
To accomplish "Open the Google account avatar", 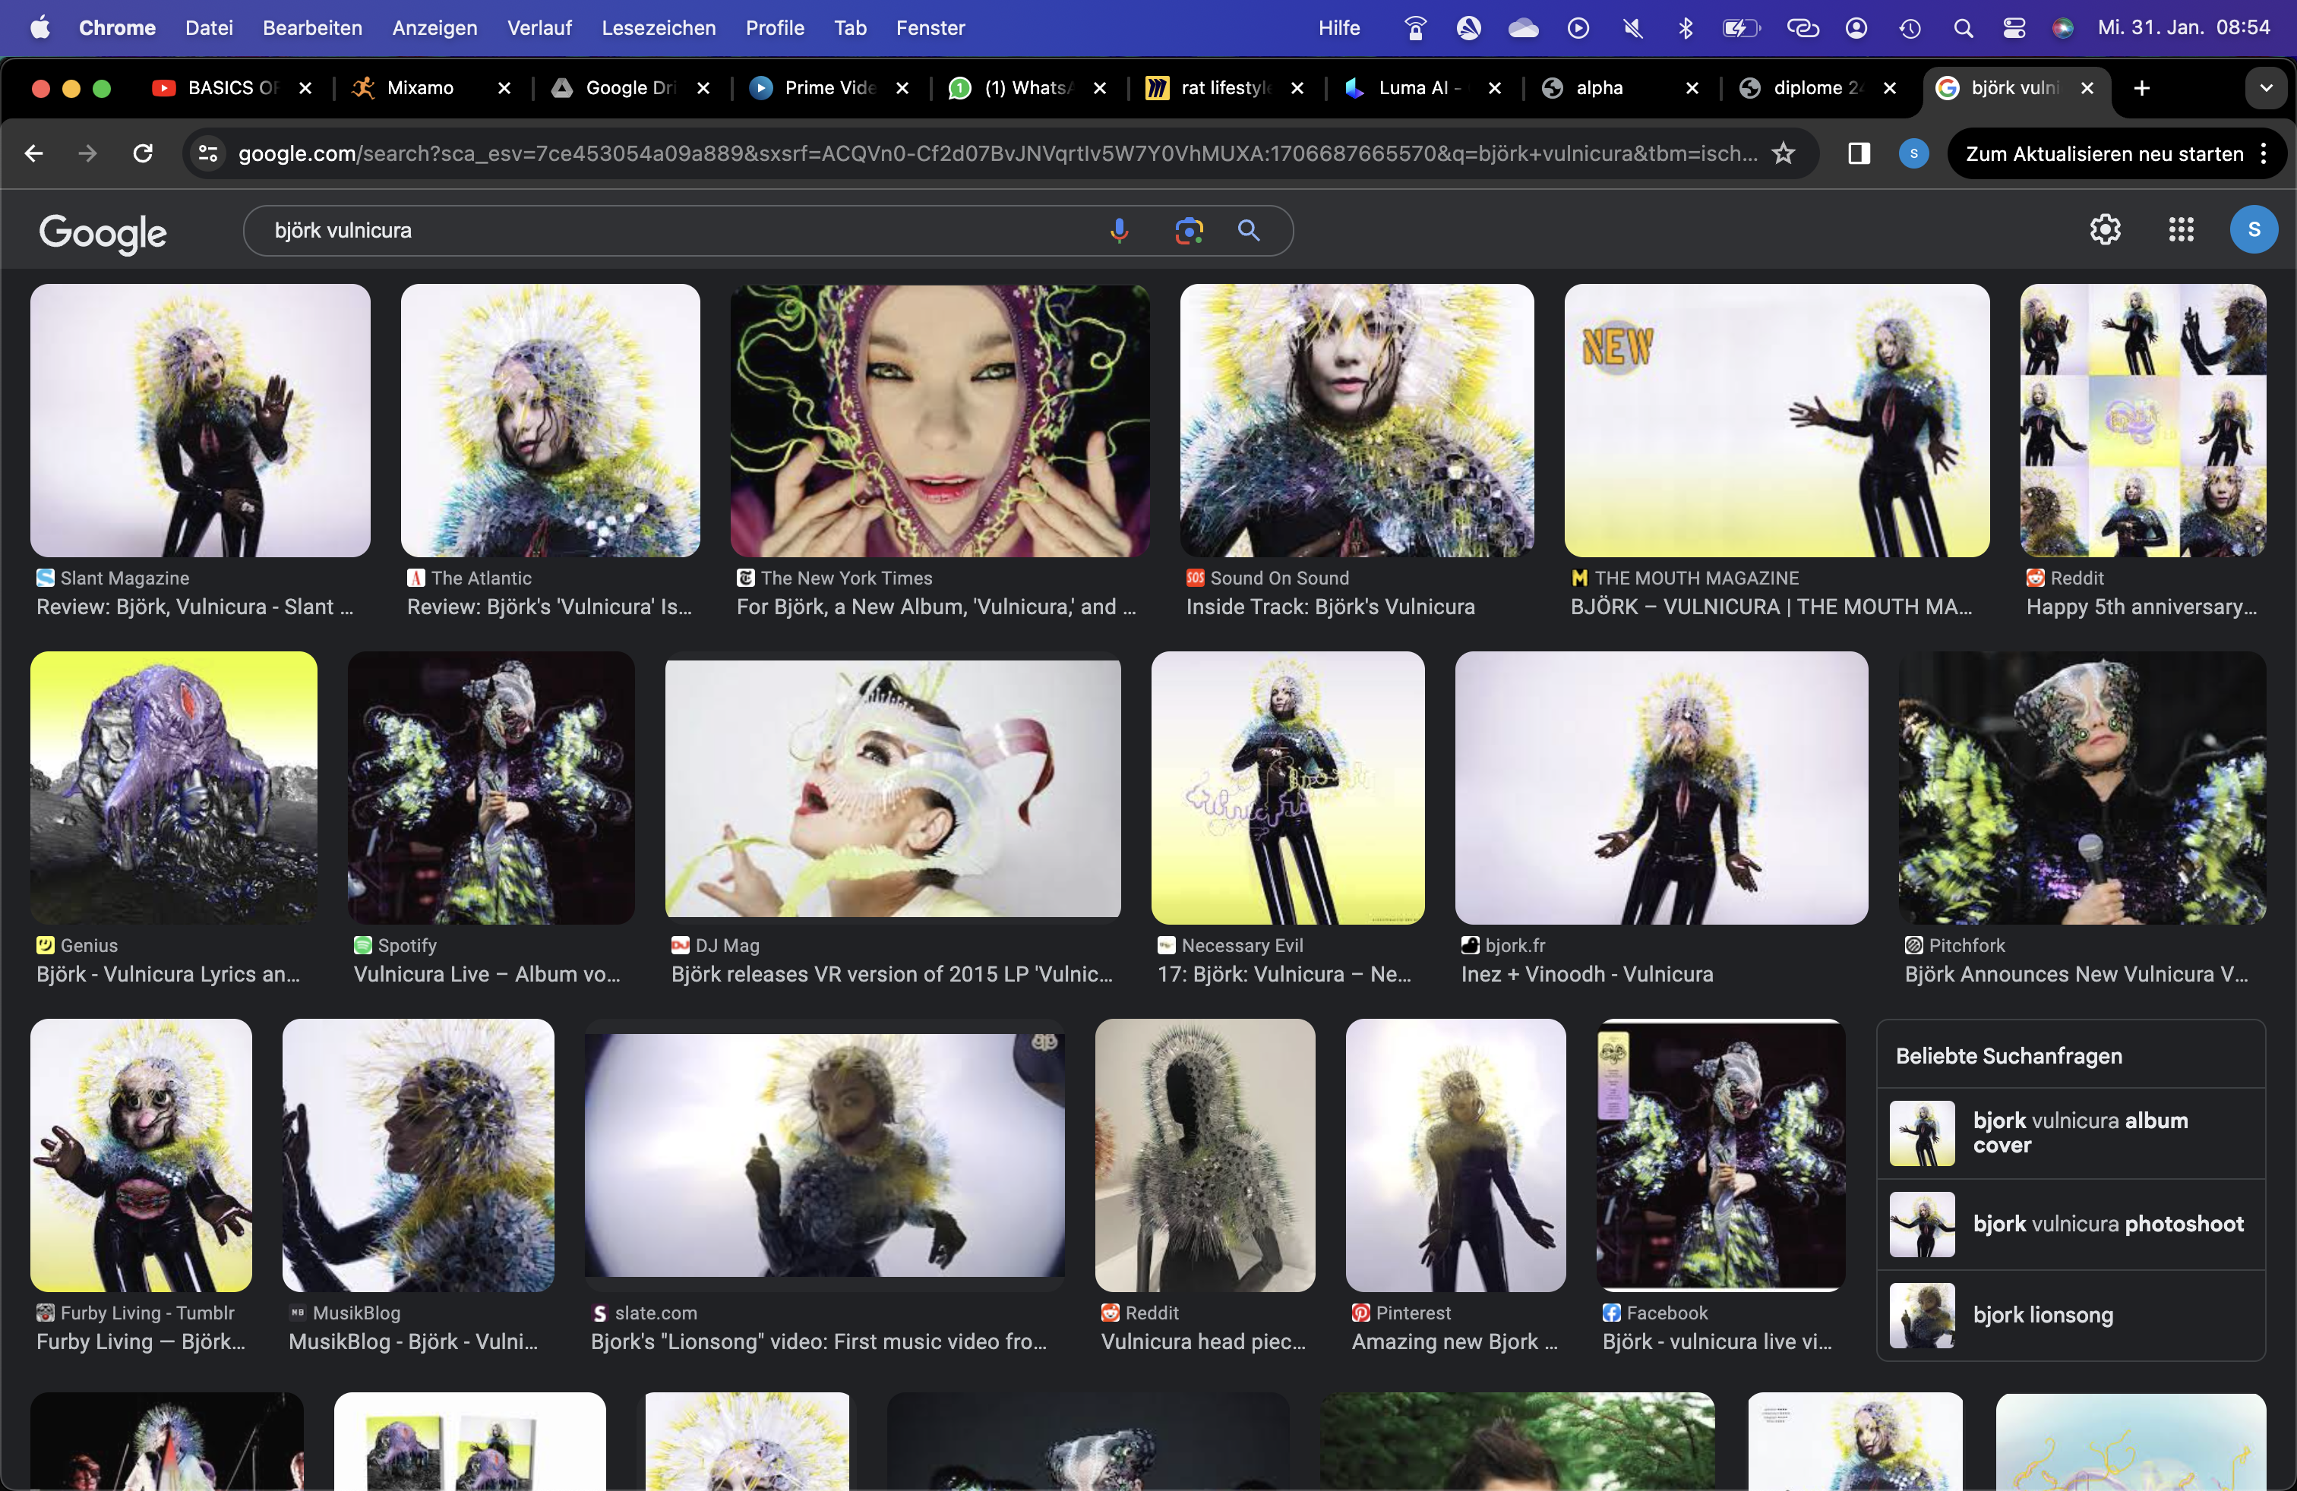I will [x=2254, y=229].
